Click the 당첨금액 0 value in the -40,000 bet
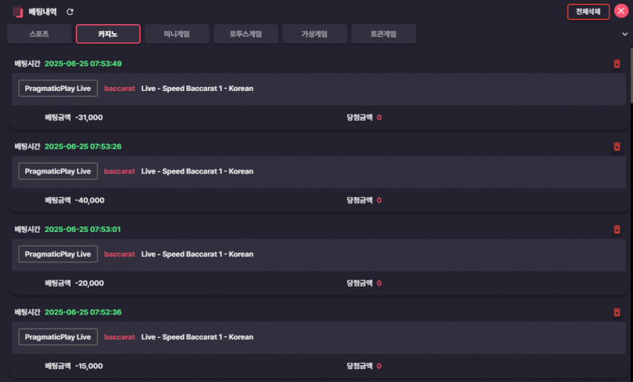 click(379, 200)
